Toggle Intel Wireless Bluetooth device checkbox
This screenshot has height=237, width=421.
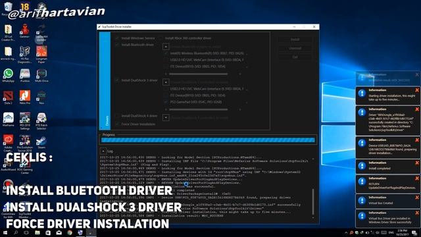click(166, 53)
